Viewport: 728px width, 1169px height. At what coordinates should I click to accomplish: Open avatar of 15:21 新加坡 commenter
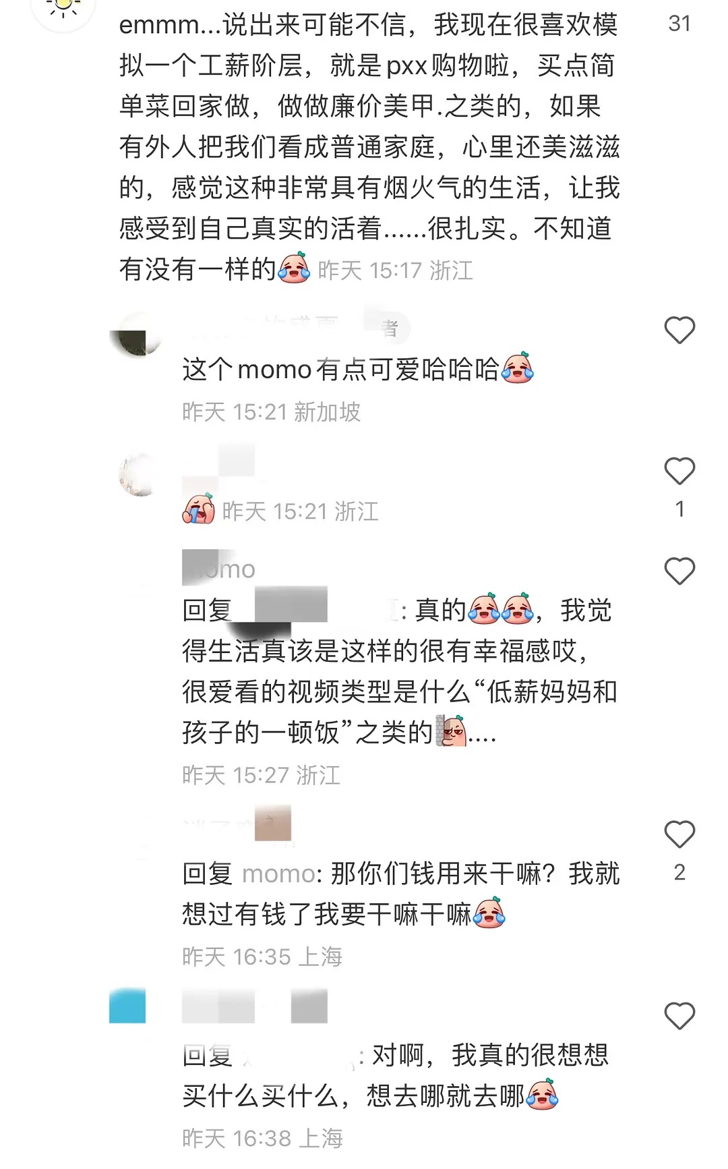137,335
